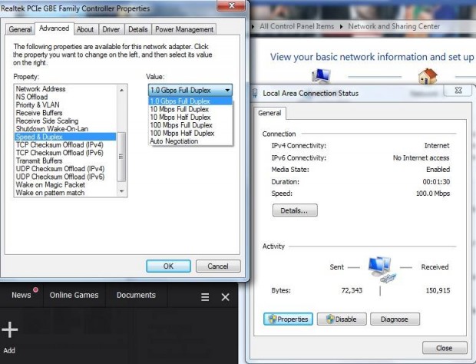Select Network Address property
476x364 pixels.
pos(41,89)
